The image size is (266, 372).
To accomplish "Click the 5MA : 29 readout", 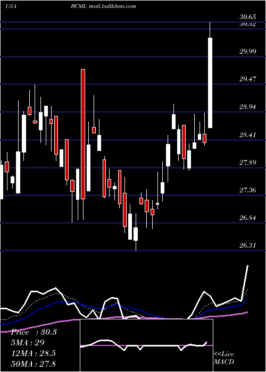I will pos(28,343).
